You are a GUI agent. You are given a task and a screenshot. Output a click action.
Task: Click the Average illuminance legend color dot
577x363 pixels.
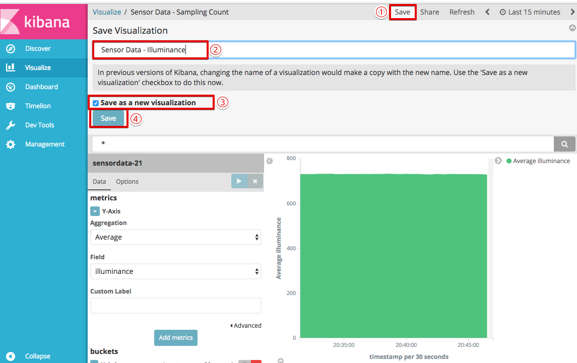[509, 161]
